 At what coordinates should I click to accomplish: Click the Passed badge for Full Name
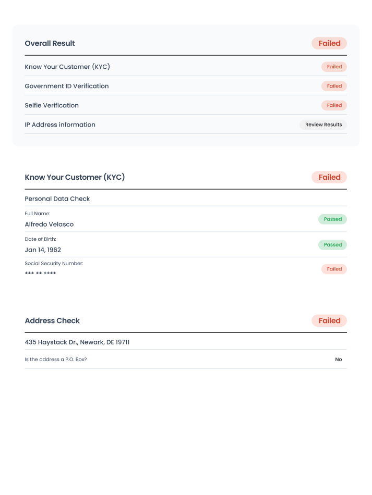pos(332,219)
